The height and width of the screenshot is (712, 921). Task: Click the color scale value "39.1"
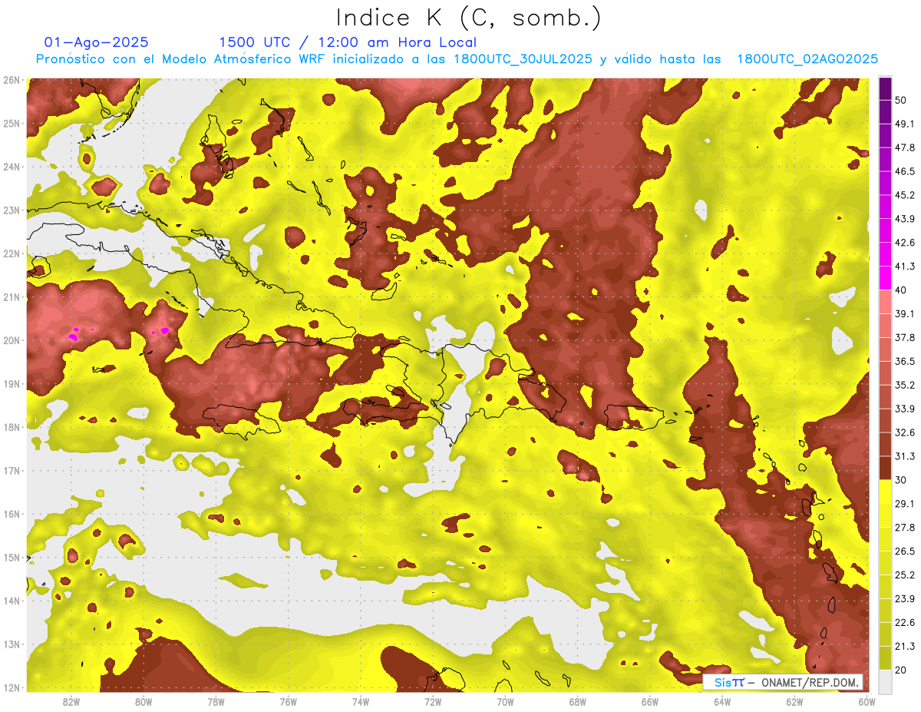(x=904, y=313)
